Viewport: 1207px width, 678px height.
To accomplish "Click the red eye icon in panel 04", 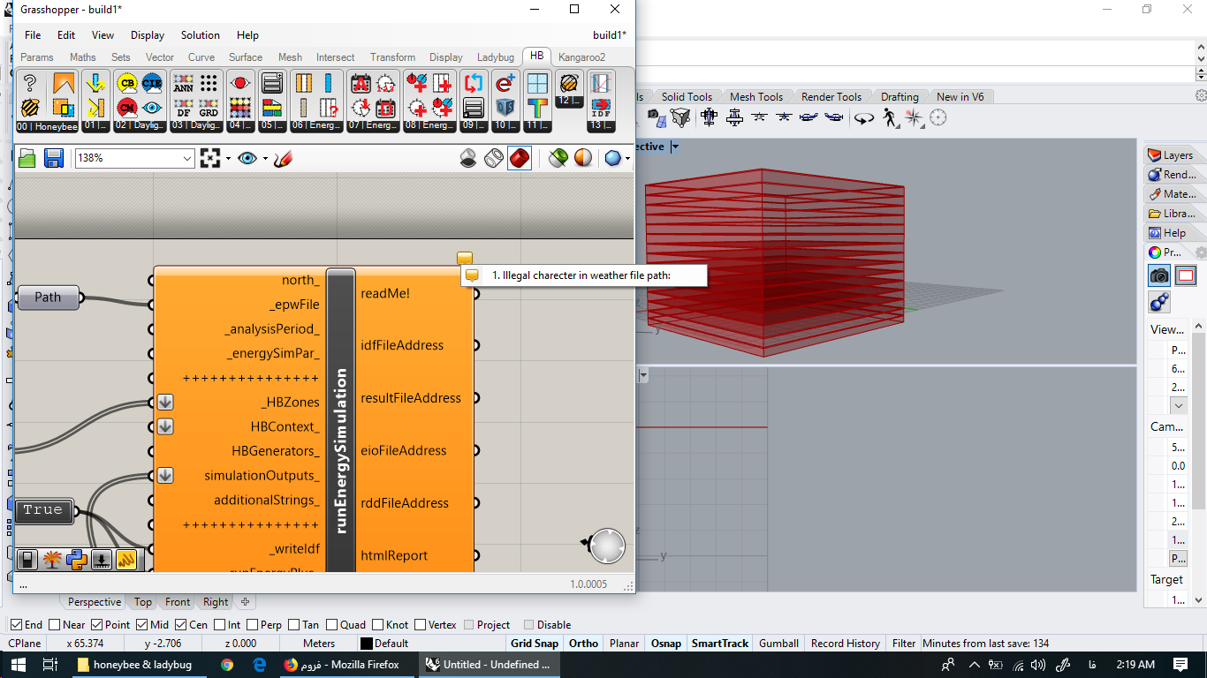I will coord(239,84).
